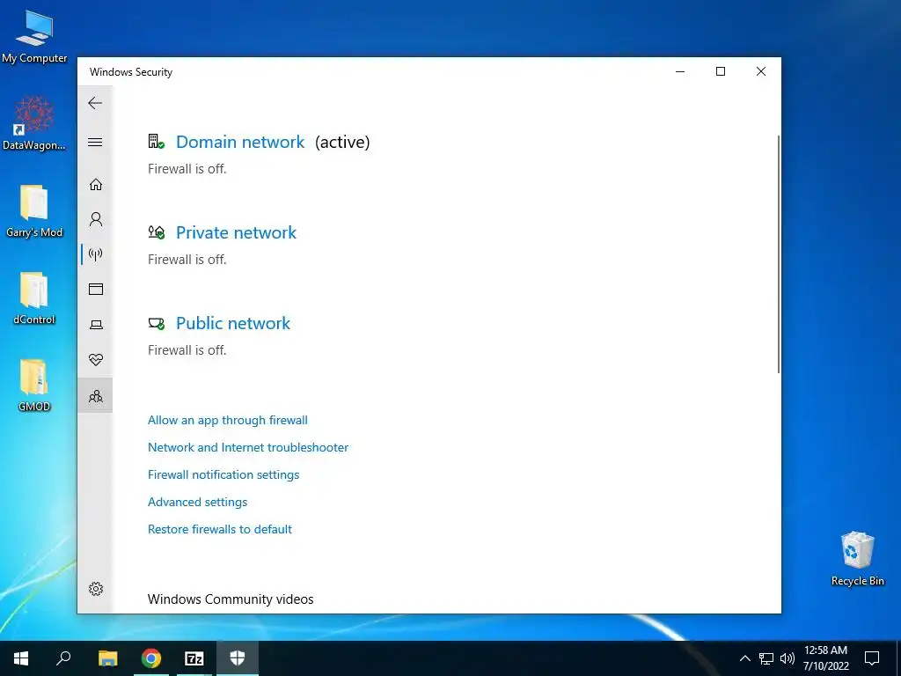The width and height of the screenshot is (901, 676).
Task: Close the Windows Security window
Action: point(761,71)
